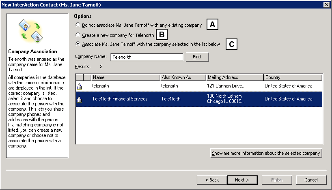Viewport: 332px width, 190px height.
Task: Sort results by Name column header
Action: (125, 77)
